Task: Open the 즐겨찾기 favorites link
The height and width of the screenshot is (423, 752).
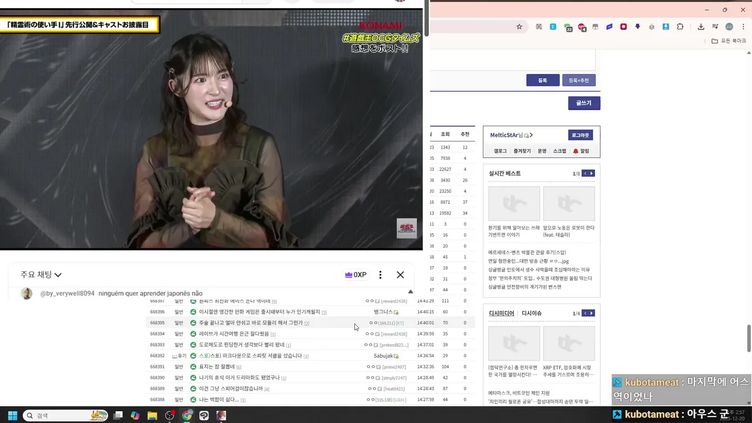Action: pos(522,151)
